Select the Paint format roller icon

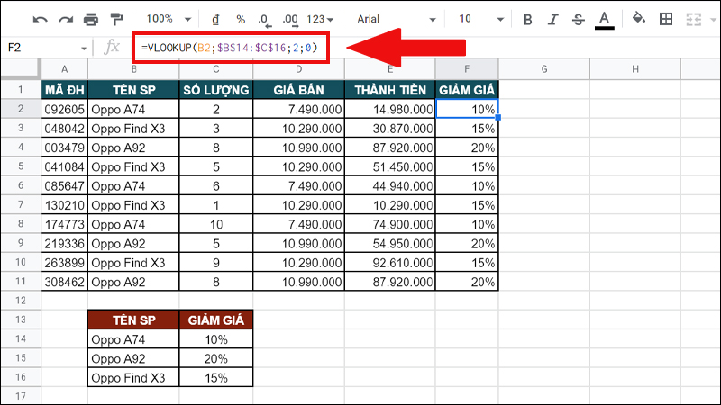coord(117,19)
